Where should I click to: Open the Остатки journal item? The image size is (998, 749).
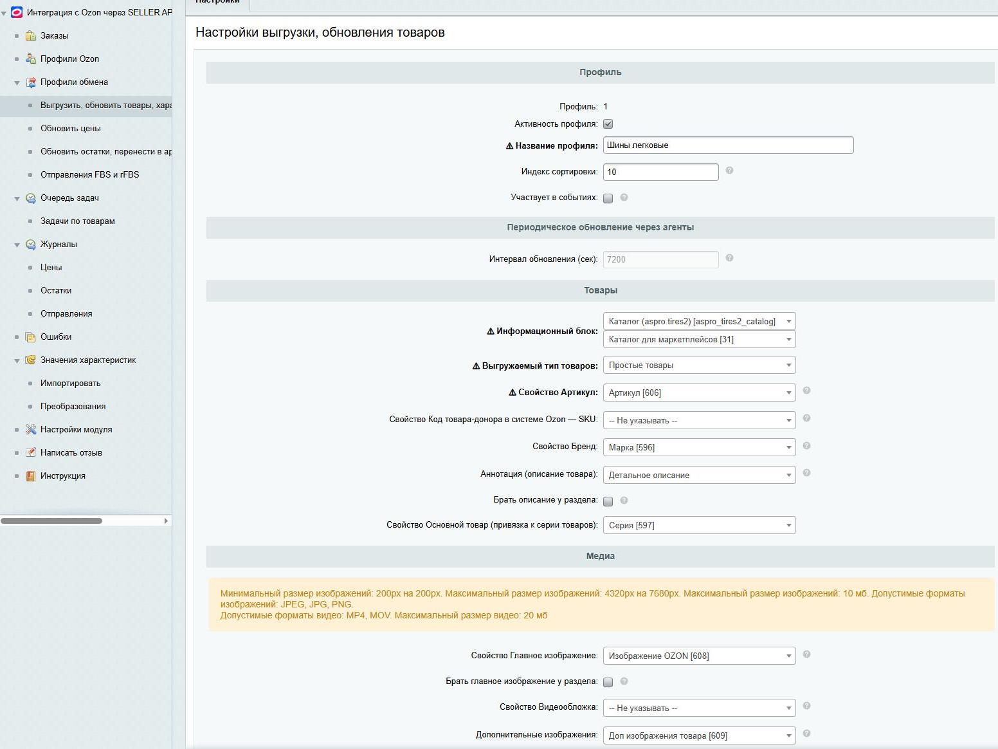pos(56,290)
